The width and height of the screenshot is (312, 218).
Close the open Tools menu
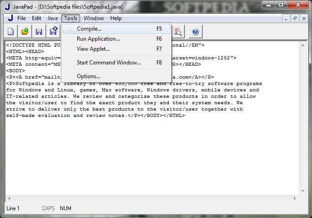[x=70, y=18]
